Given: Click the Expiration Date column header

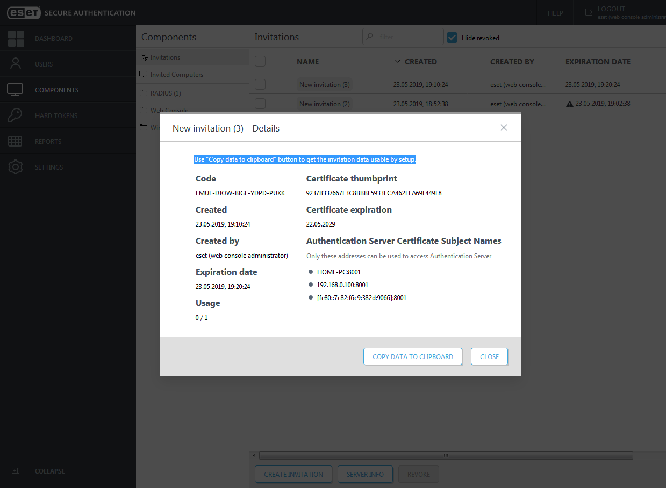Looking at the screenshot, I should click(x=598, y=62).
